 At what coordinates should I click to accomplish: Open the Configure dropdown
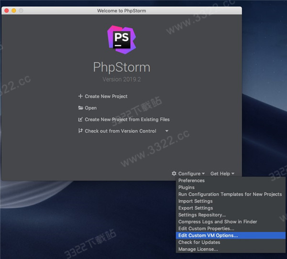pyautogui.click(x=191, y=173)
